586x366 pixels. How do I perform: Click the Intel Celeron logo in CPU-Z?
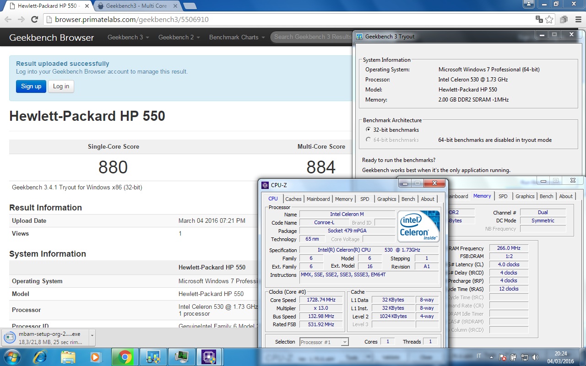[419, 226]
